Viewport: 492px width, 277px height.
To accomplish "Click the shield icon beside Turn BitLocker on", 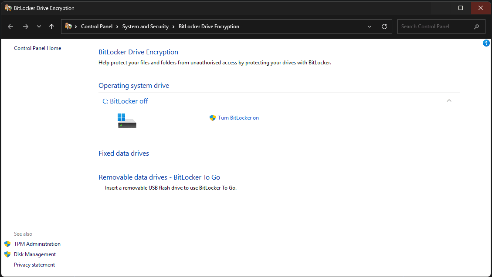I will tap(213, 118).
